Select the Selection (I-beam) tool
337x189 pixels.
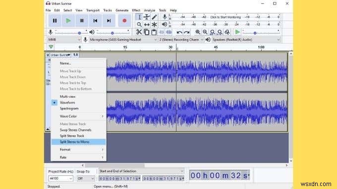(139, 17)
